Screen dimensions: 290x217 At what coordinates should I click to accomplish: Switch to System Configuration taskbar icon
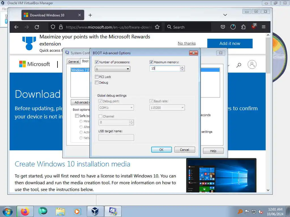(x=113, y=211)
